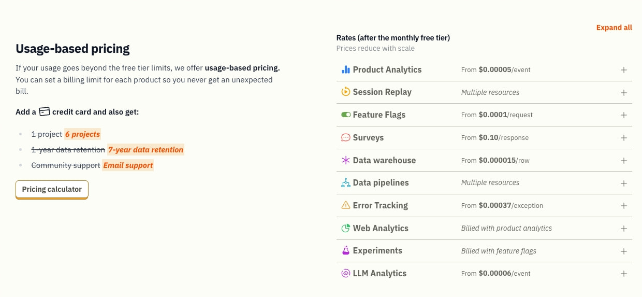This screenshot has height=297, width=642.
Task: Click the Data pipelines diagram icon
Action: coord(345,182)
